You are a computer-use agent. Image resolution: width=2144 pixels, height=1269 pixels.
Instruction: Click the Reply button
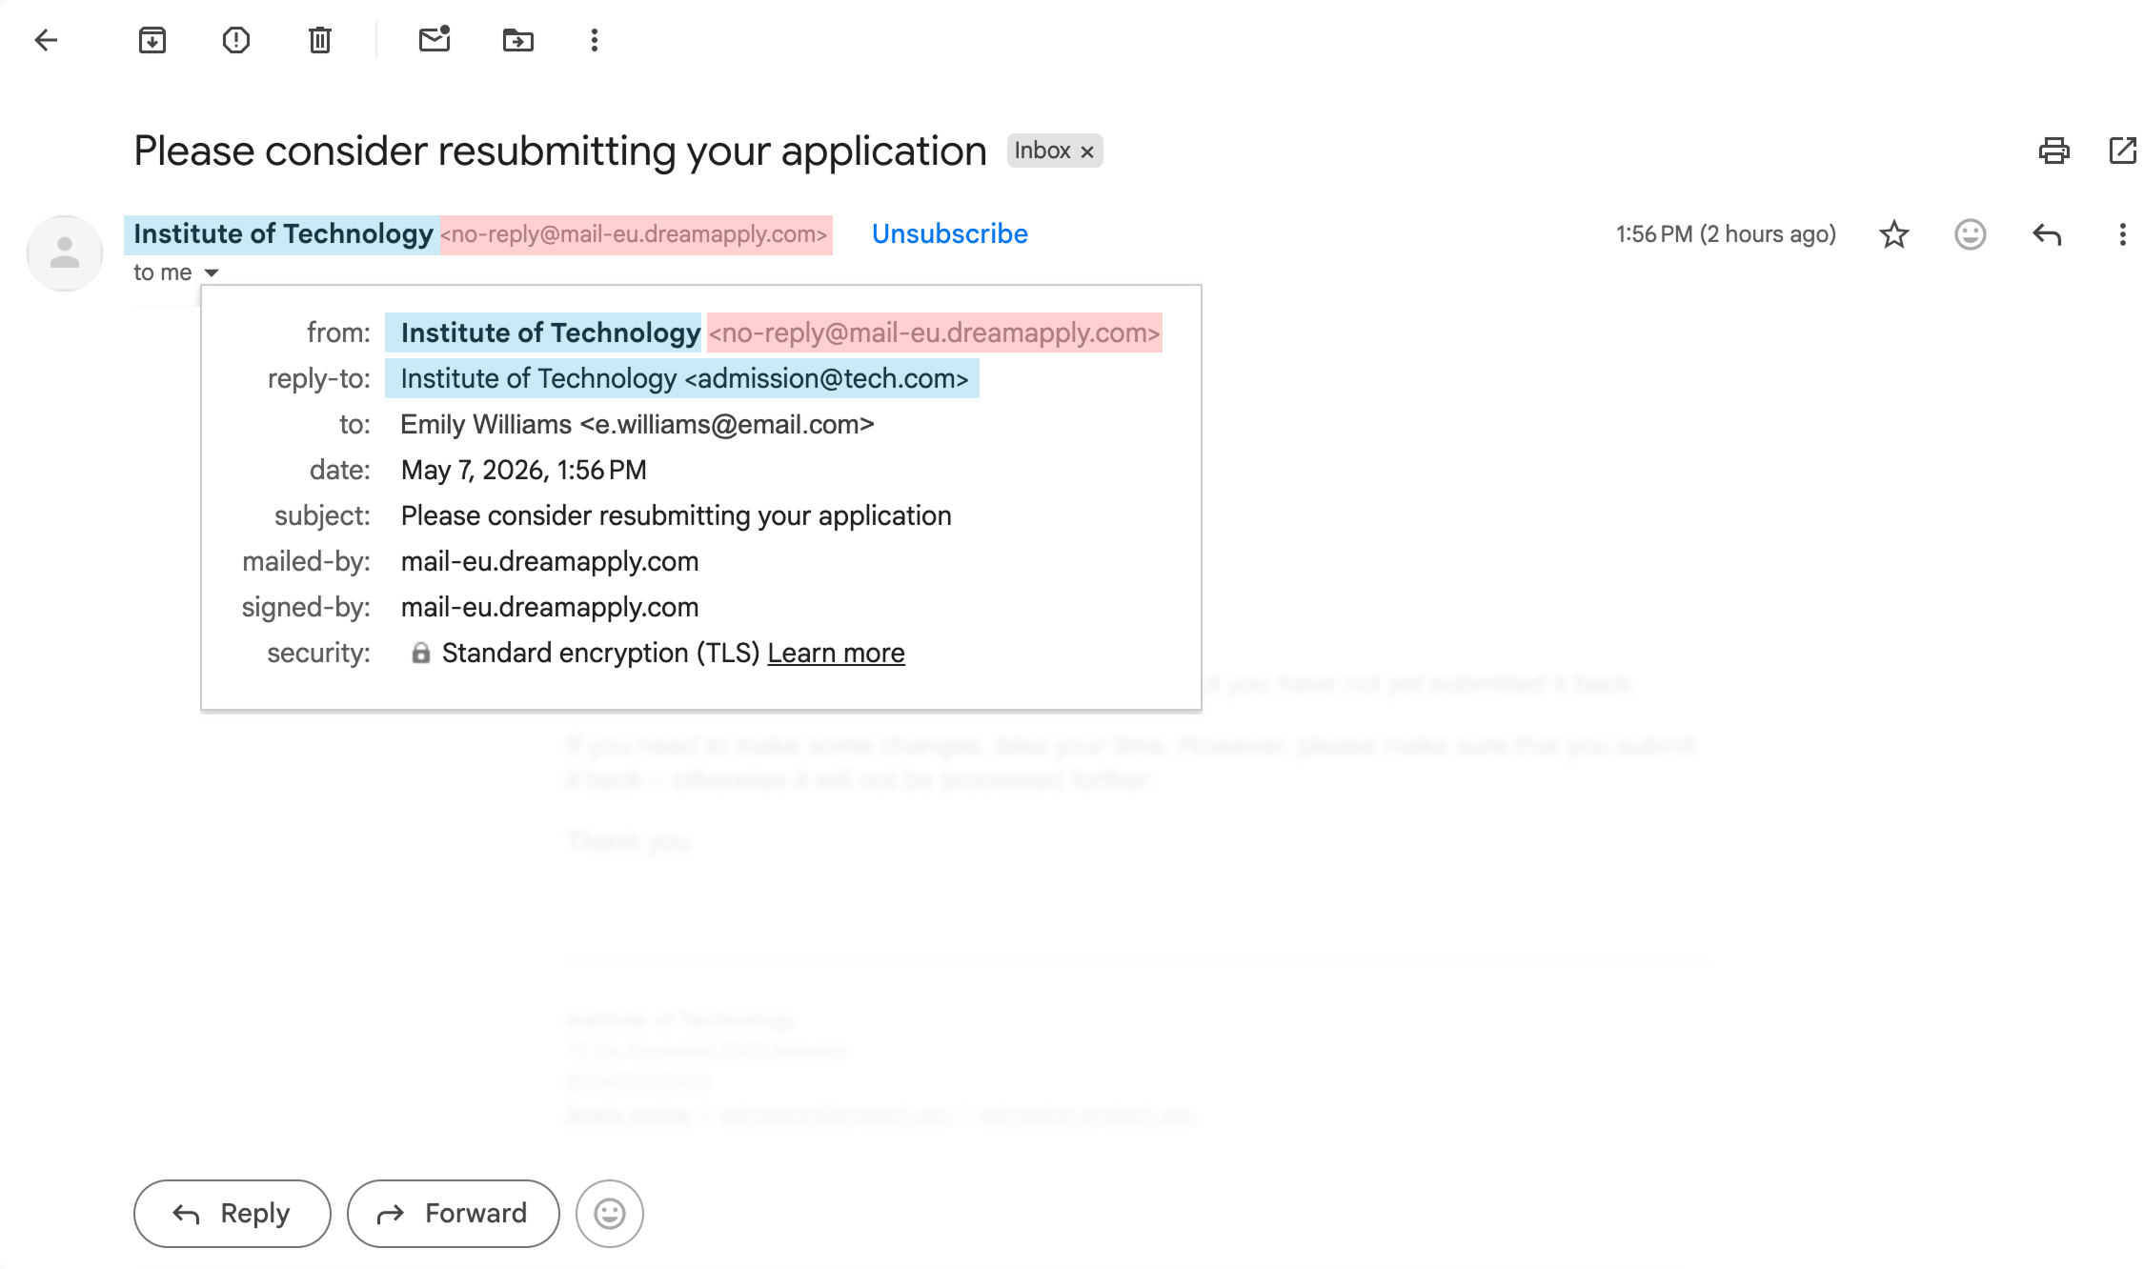pyautogui.click(x=233, y=1214)
